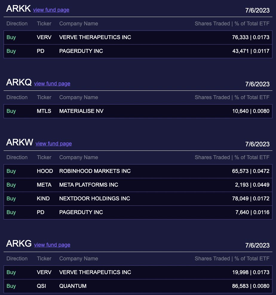Click the ARKQ fund heading
The image size is (276, 295).
click(x=19, y=82)
